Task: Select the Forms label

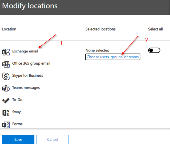Action: click(x=17, y=124)
